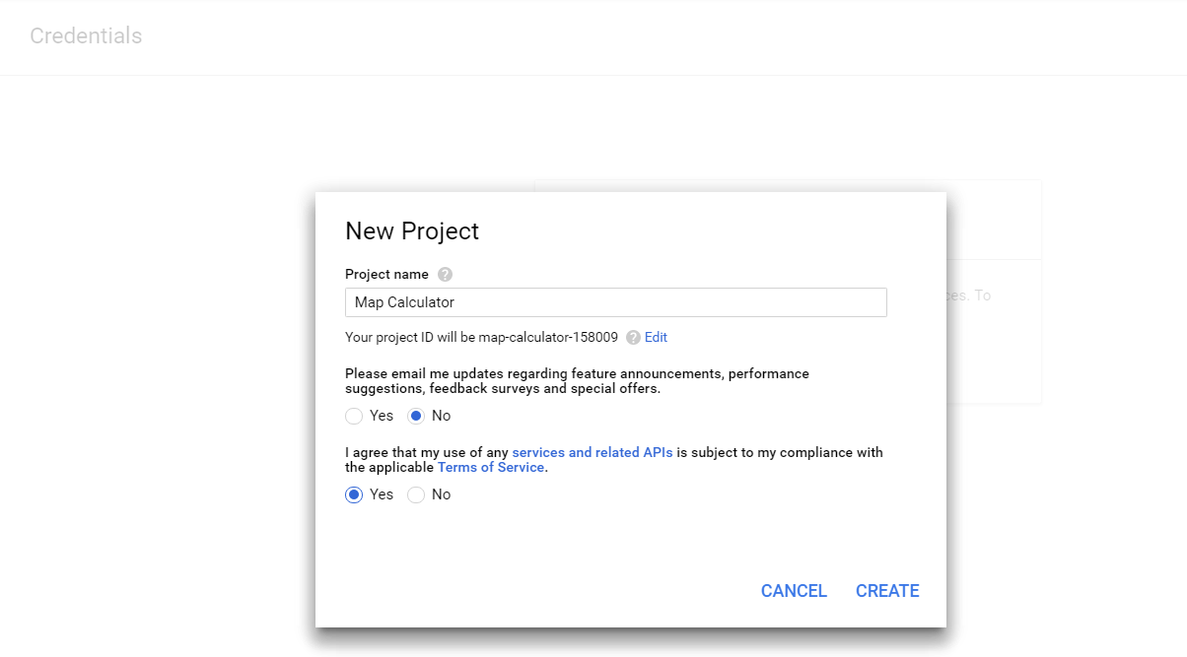Open the services and related APIs link
Image resolution: width=1187 pixels, height=657 pixels.
click(593, 452)
